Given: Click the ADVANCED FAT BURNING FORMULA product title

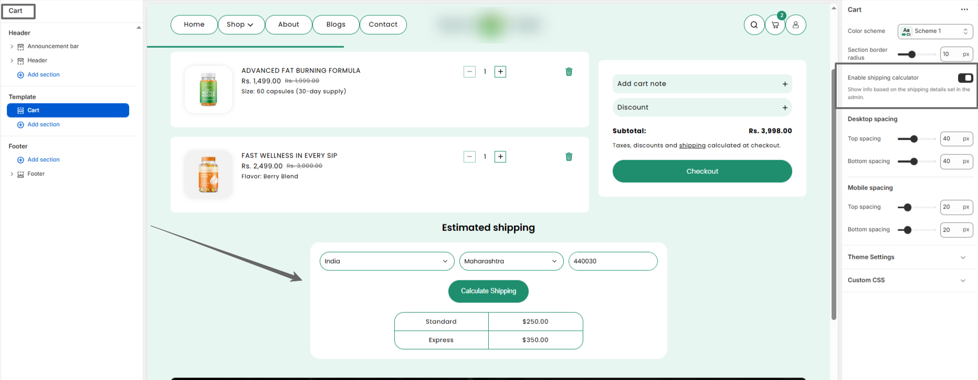Looking at the screenshot, I should click(x=301, y=71).
